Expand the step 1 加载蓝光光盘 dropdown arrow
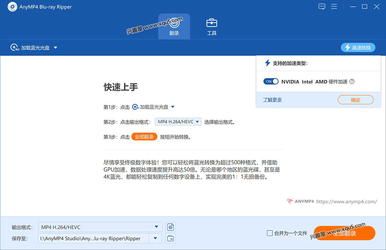Image resolution: width=386 pixels, height=250 pixels. click(172, 107)
